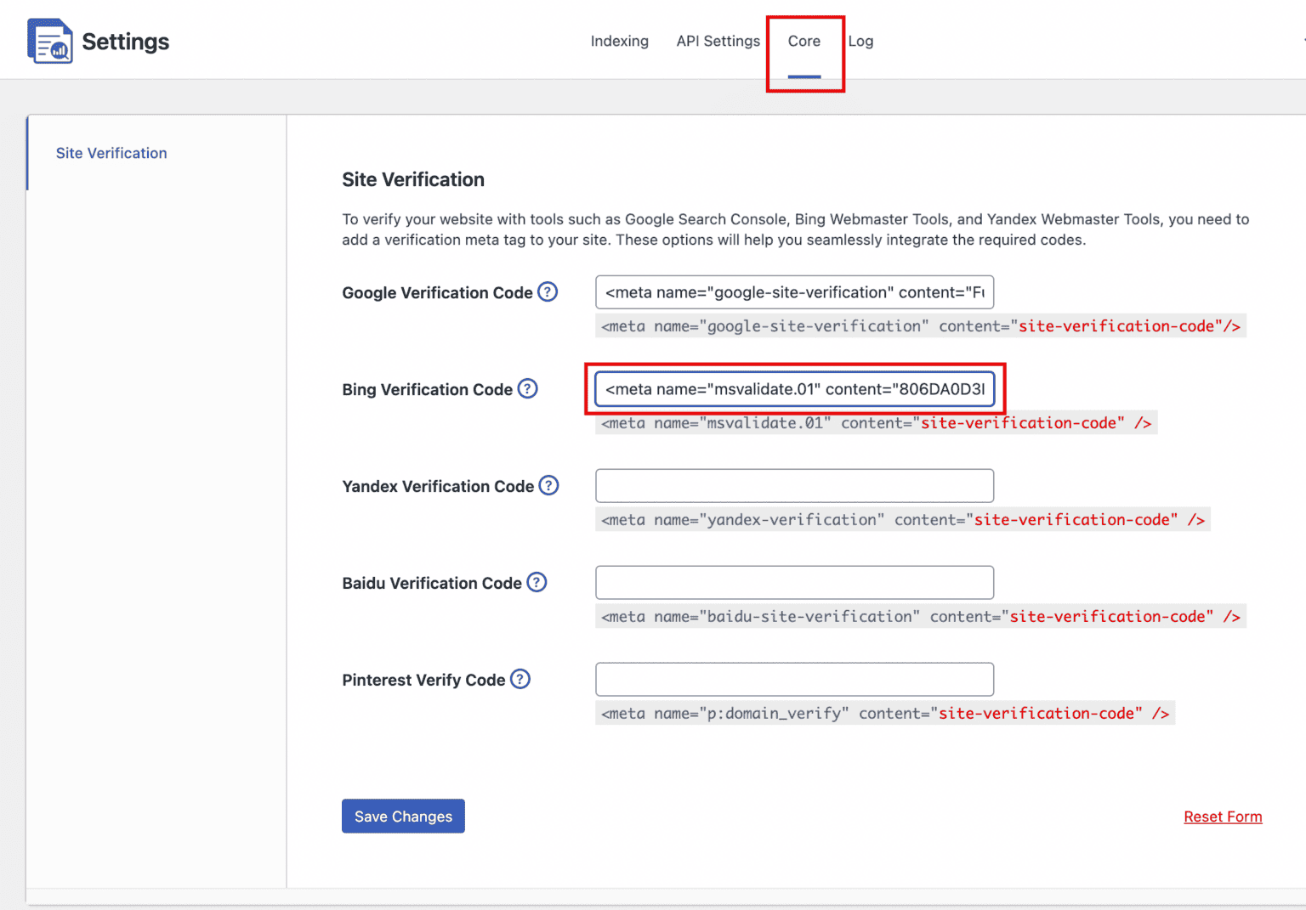Switch to the Indexing tab
Screen dimensions: 1306x910
coord(619,41)
